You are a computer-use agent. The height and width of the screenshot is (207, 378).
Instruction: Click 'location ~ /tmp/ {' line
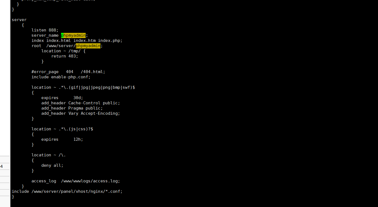click(64, 51)
